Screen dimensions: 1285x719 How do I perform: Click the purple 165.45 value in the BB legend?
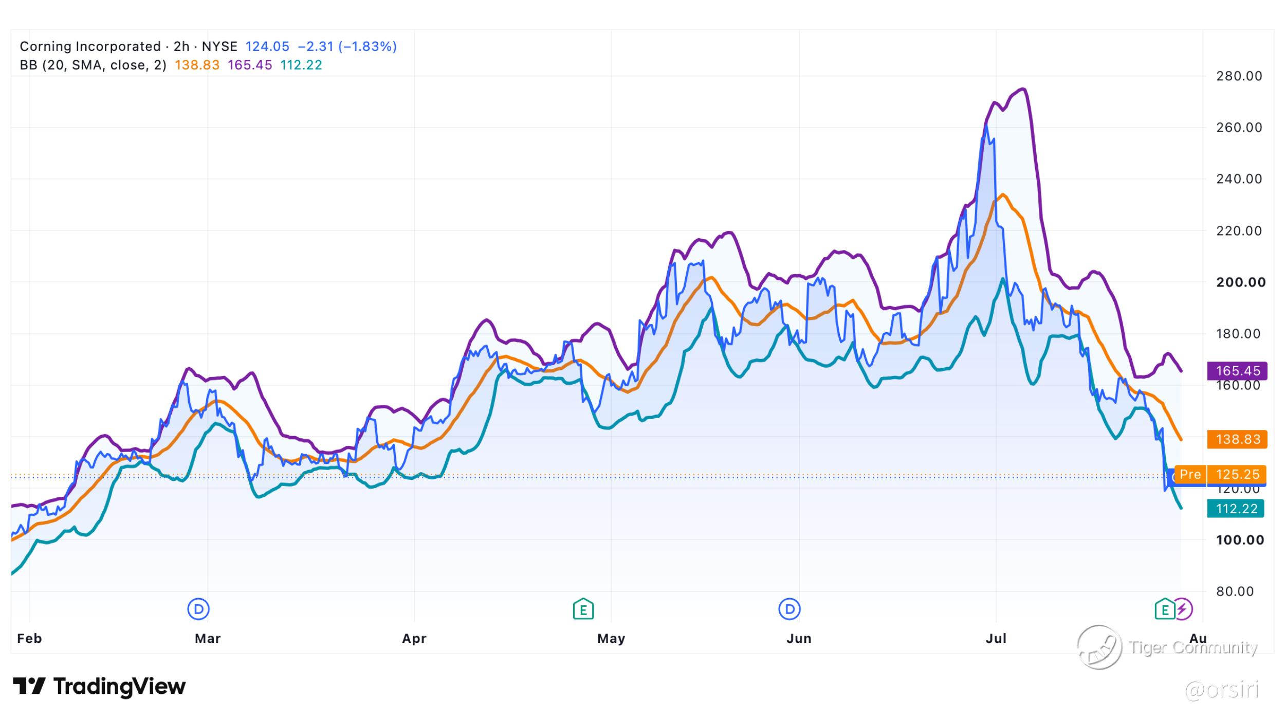point(250,65)
